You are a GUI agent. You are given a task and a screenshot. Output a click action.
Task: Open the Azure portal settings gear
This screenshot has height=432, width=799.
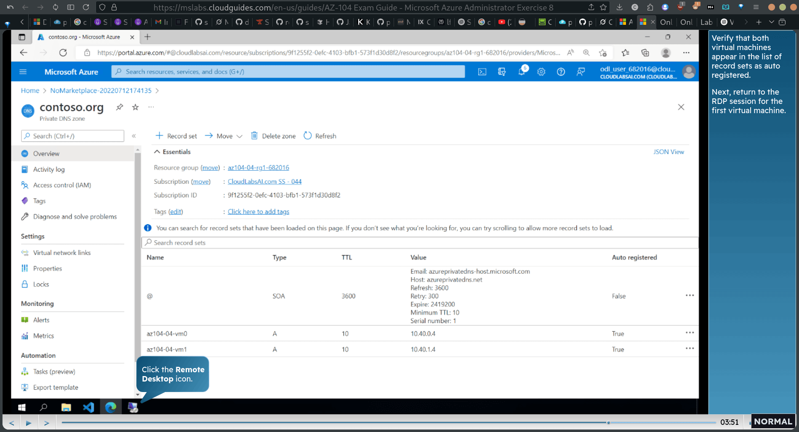tap(541, 72)
